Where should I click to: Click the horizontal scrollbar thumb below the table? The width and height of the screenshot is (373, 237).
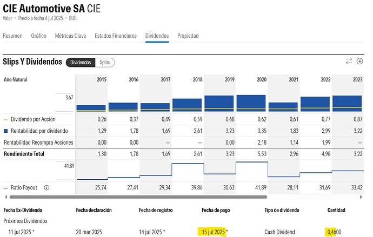click(138, 197)
